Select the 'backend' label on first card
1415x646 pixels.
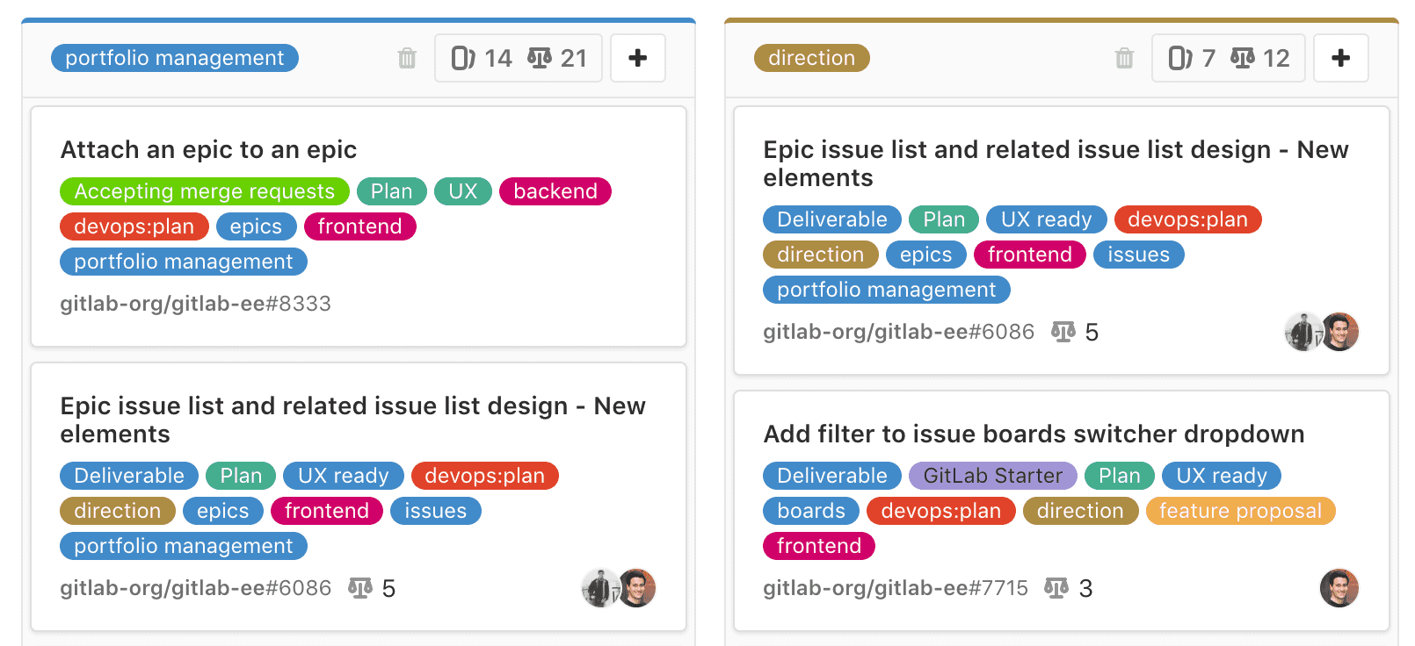555,191
